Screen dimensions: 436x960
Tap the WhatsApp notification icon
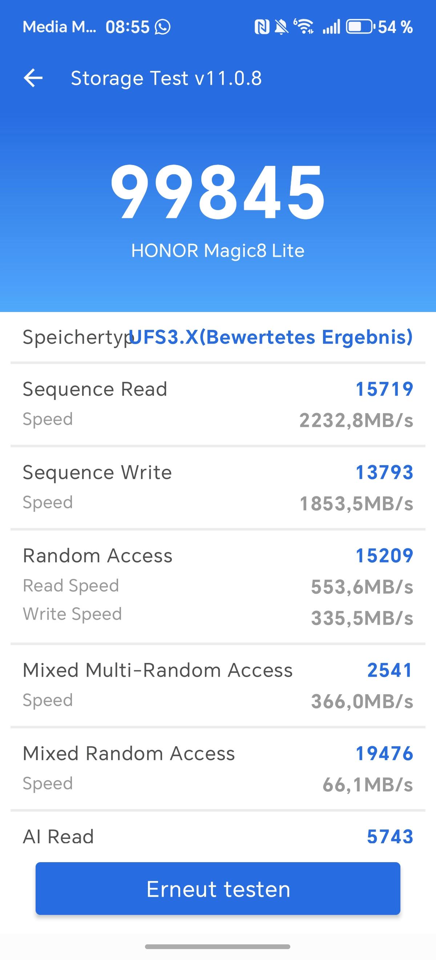click(163, 27)
